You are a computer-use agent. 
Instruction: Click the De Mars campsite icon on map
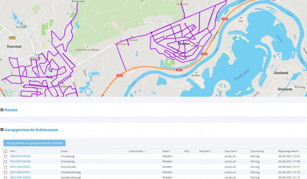point(196,72)
